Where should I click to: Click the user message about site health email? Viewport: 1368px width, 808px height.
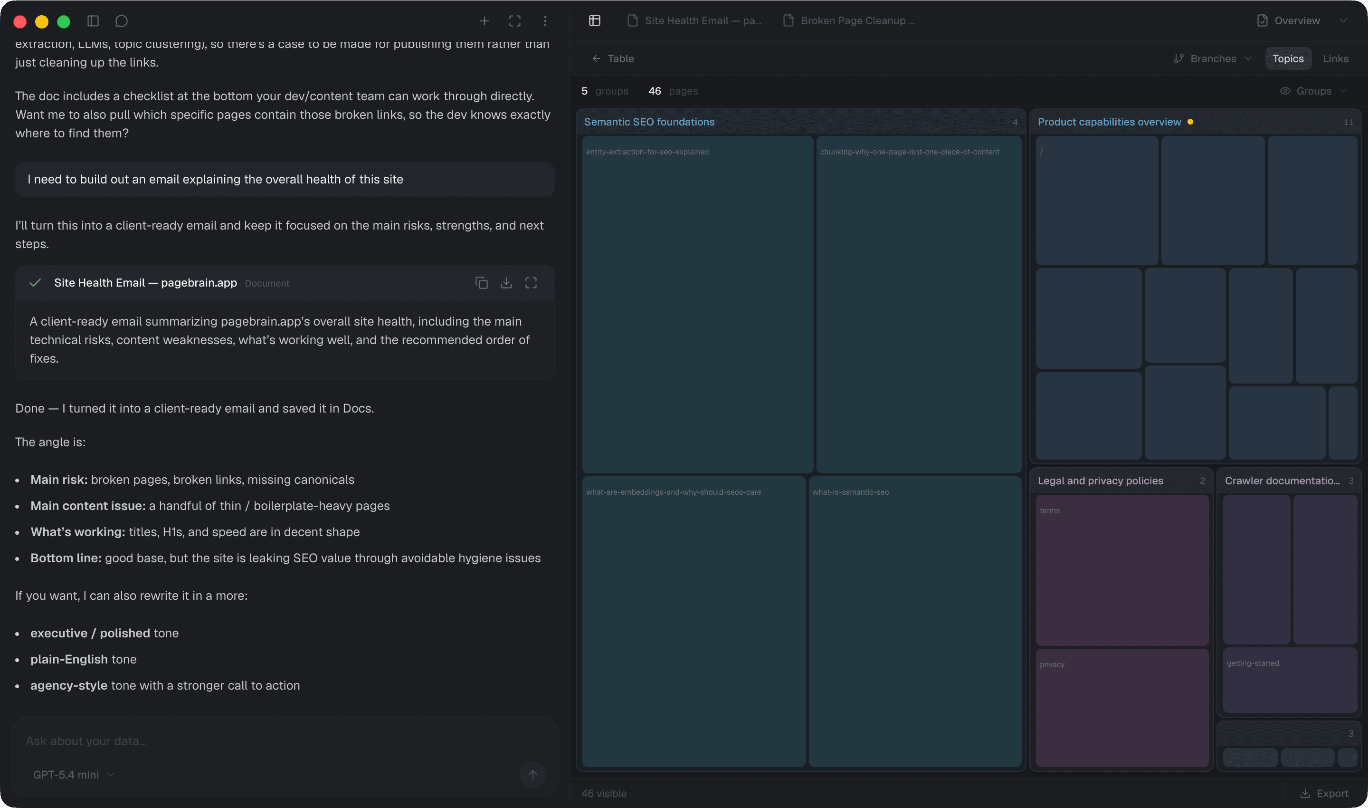tap(285, 179)
